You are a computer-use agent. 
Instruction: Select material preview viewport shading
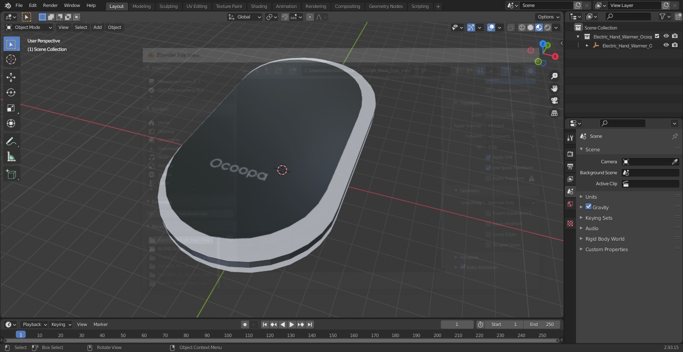pyautogui.click(x=539, y=27)
